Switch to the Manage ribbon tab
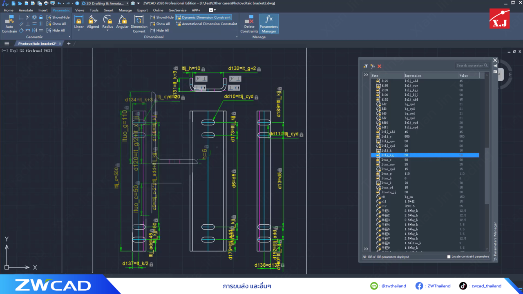 click(125, 10)
